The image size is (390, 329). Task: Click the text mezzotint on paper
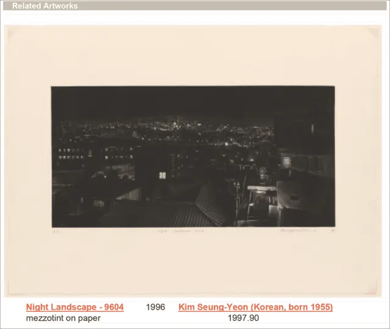pyautogui.click(x=63, y=318)
